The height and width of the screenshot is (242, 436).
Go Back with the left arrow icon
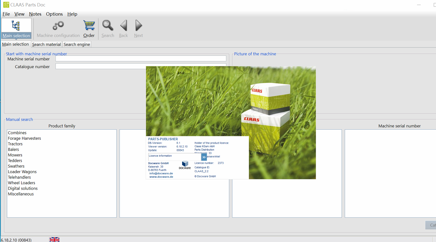click(x=123, y=26)
